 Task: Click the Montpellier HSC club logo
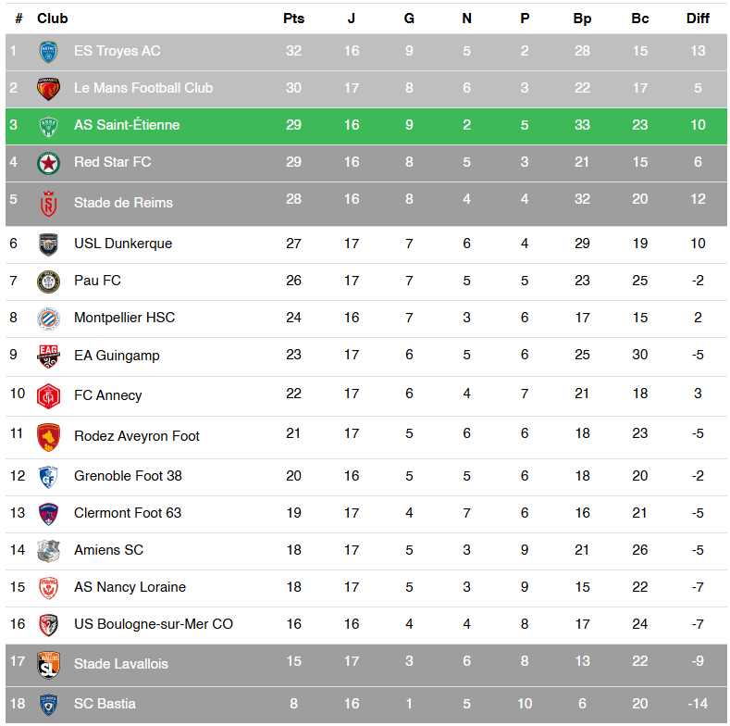coord(48,319)
